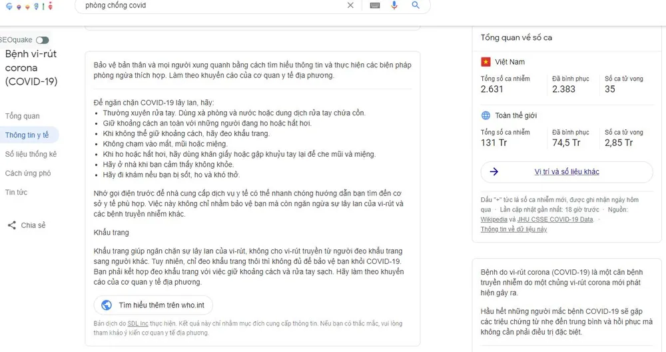The image size is (666, 352).
Task: Click the globe icon beside Toàn thế giới
Action: pos(486,115)
